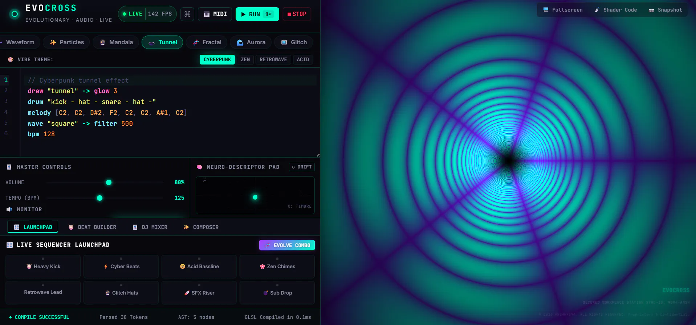Viewport: 696px width, 325px height.
Task: Go to the COMPOSER tab
Action: pyautogui.click(x=201, y=227)
